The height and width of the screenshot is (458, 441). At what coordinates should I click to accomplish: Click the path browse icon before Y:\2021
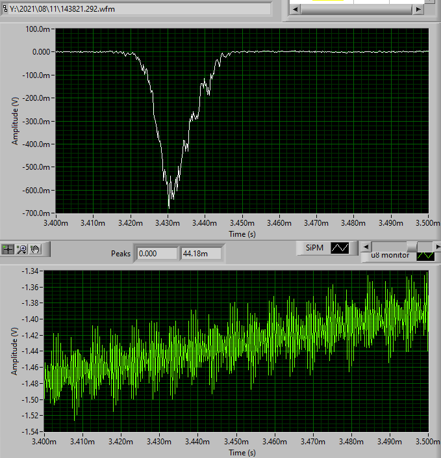(x=5, y=9)
